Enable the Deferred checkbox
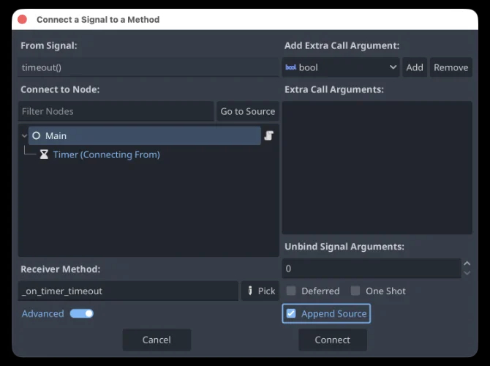Image resolution: width=490 pixels, height=366 pixels. coord(291,291)
